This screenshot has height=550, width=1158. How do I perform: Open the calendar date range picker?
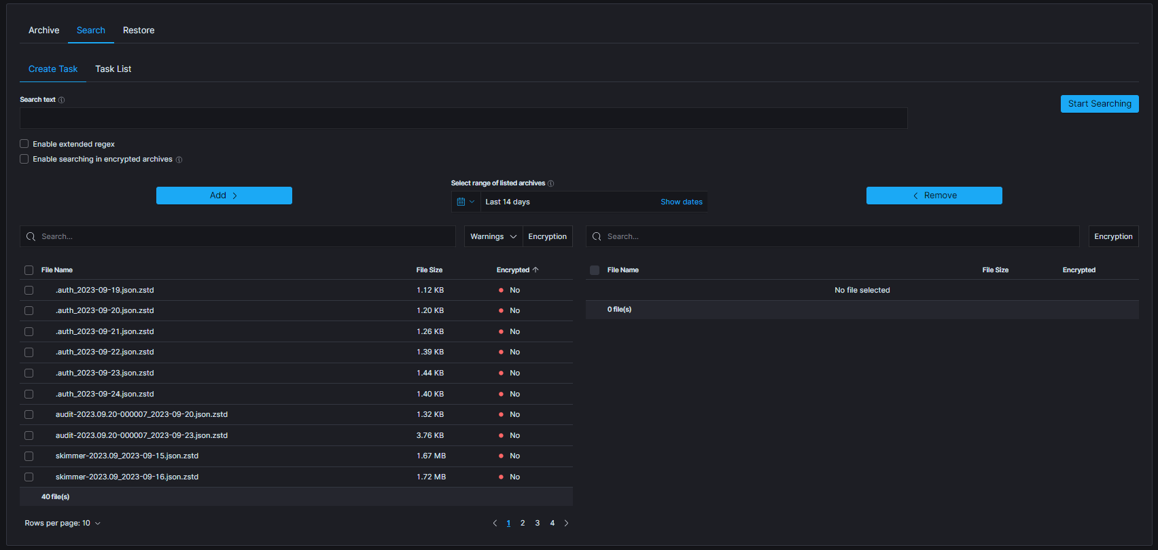466,202
